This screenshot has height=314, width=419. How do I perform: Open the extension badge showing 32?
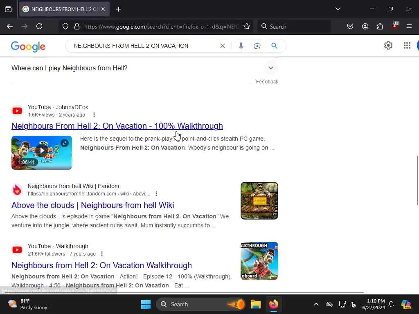tap(395, 26)
